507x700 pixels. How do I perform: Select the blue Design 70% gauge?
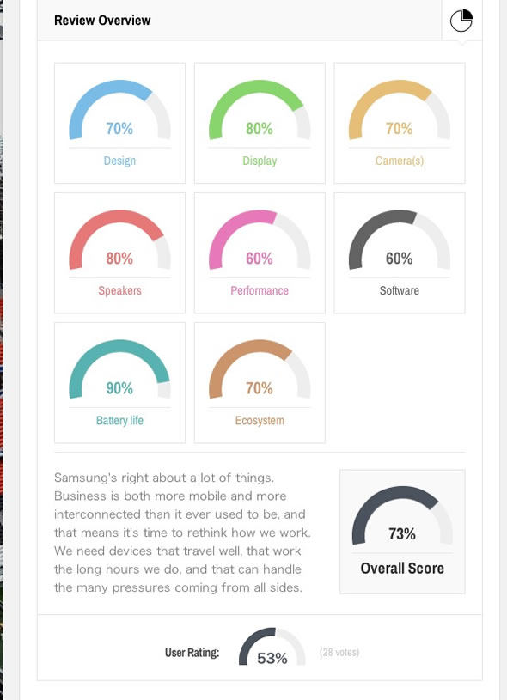pyautogui.click(x=119, y=110)
